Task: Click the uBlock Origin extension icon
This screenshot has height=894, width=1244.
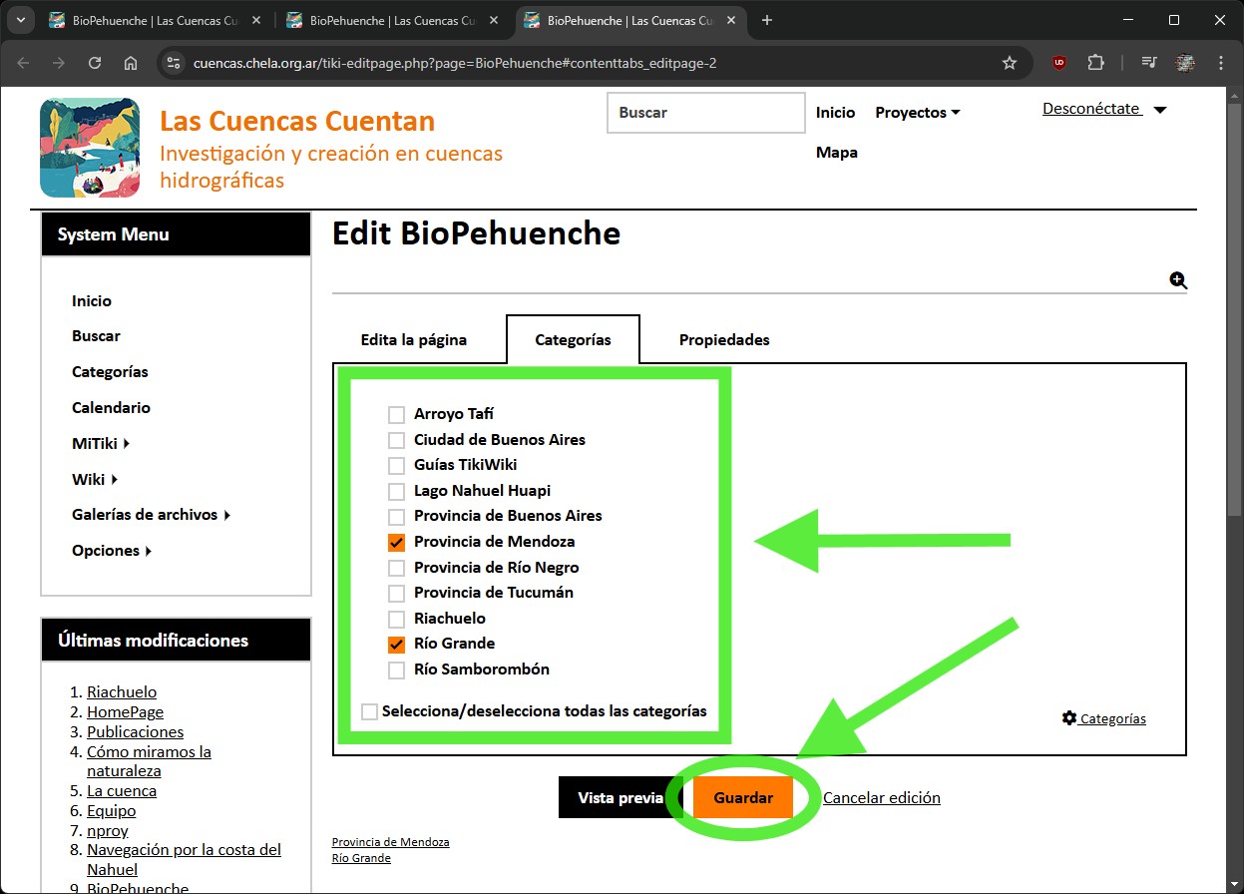Action: tap(1059, 63)
